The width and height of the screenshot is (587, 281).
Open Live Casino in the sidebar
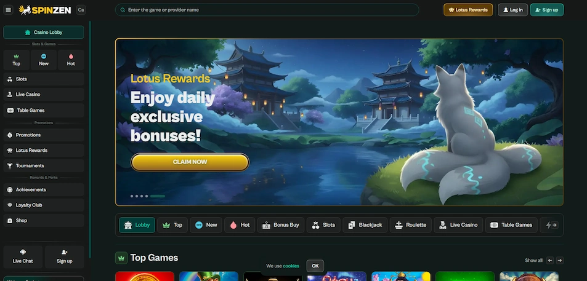(x=44, y=95)
